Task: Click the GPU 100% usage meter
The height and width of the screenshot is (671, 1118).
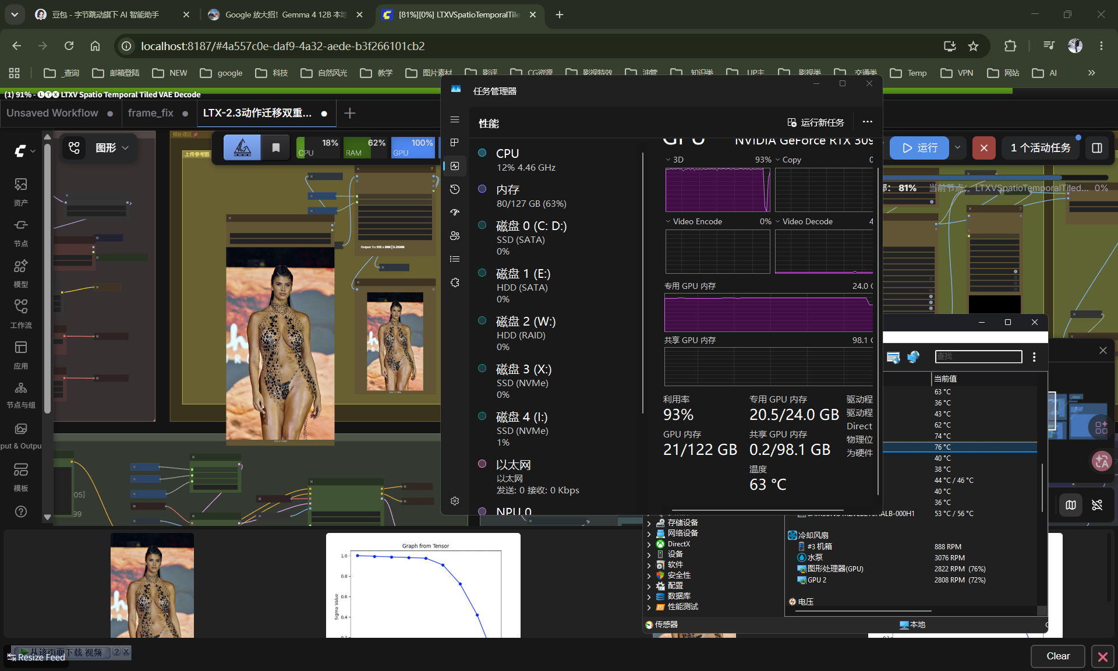Action: coord(412,148)
